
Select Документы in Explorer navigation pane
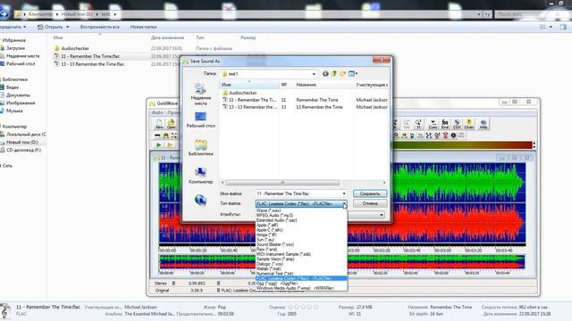(18, 95)
